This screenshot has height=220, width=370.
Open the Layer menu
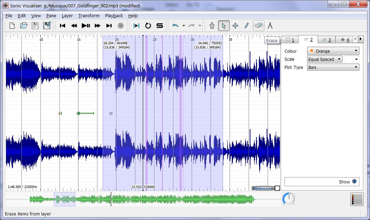67,15
